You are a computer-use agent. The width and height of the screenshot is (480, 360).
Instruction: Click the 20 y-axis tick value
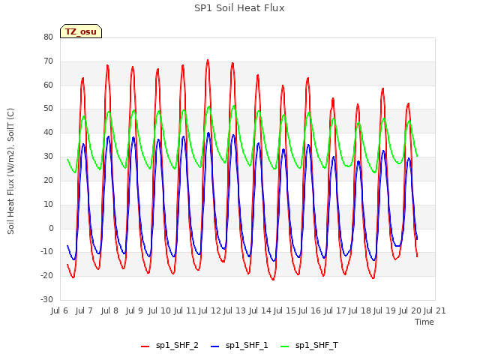tap(48, 180)
